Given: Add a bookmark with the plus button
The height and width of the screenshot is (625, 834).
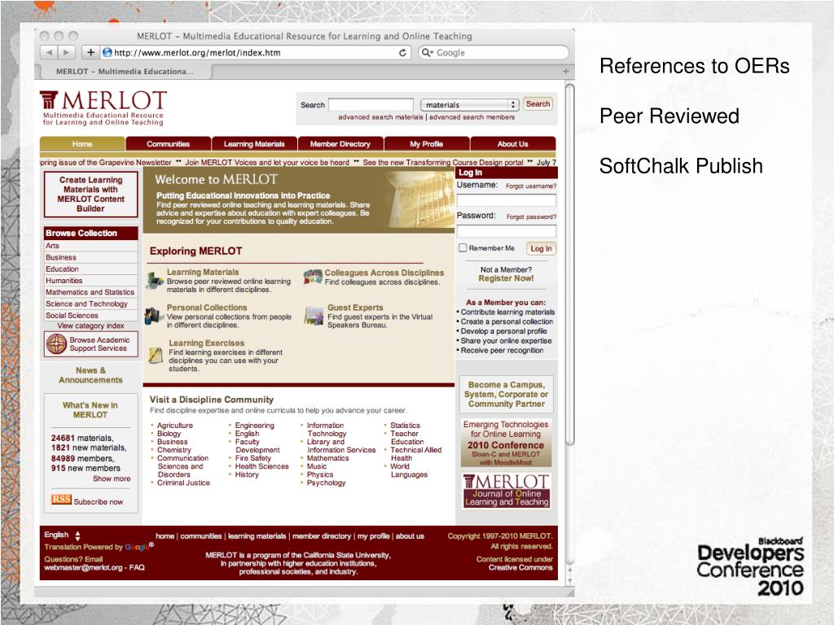Looking at the screenshot, I should pyautogui.click(x=90, y=53).
